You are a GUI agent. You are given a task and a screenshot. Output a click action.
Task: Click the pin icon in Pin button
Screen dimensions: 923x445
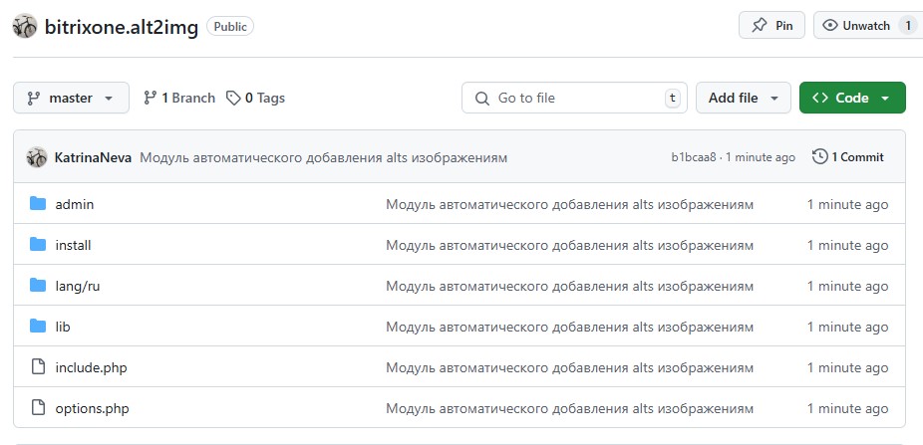click(x=760, y=25)
